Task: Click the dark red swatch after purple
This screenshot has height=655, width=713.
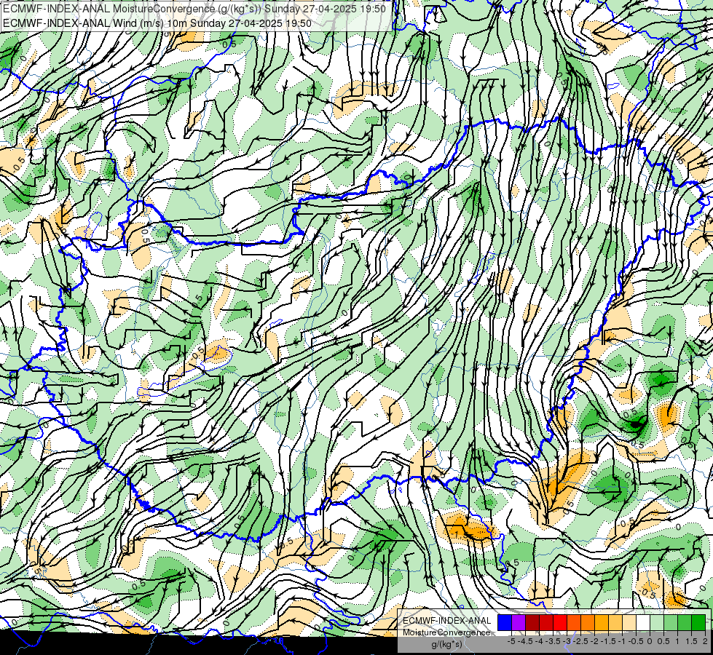Action: pos(532,622)
